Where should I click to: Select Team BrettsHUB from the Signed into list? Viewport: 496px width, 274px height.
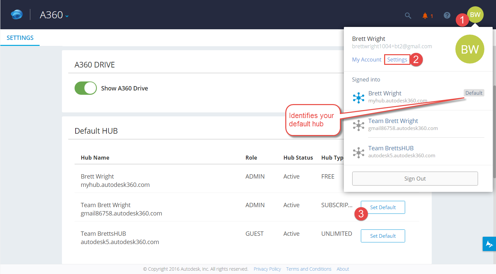[391, 148]
